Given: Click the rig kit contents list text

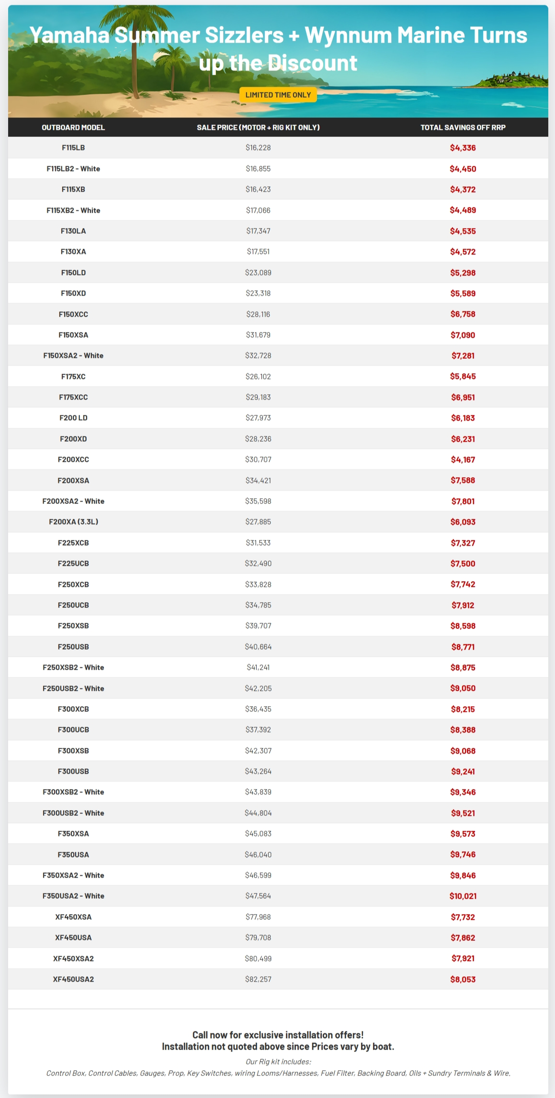Looking at the screenshot, I should (278, 1073).
